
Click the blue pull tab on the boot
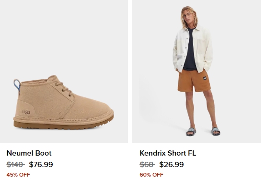(x=17, y=85)
